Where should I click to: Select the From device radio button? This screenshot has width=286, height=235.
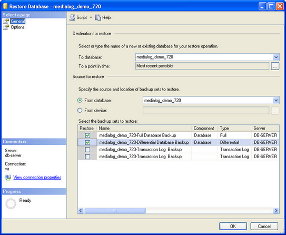pyautogui.click(x=80, y=110)
